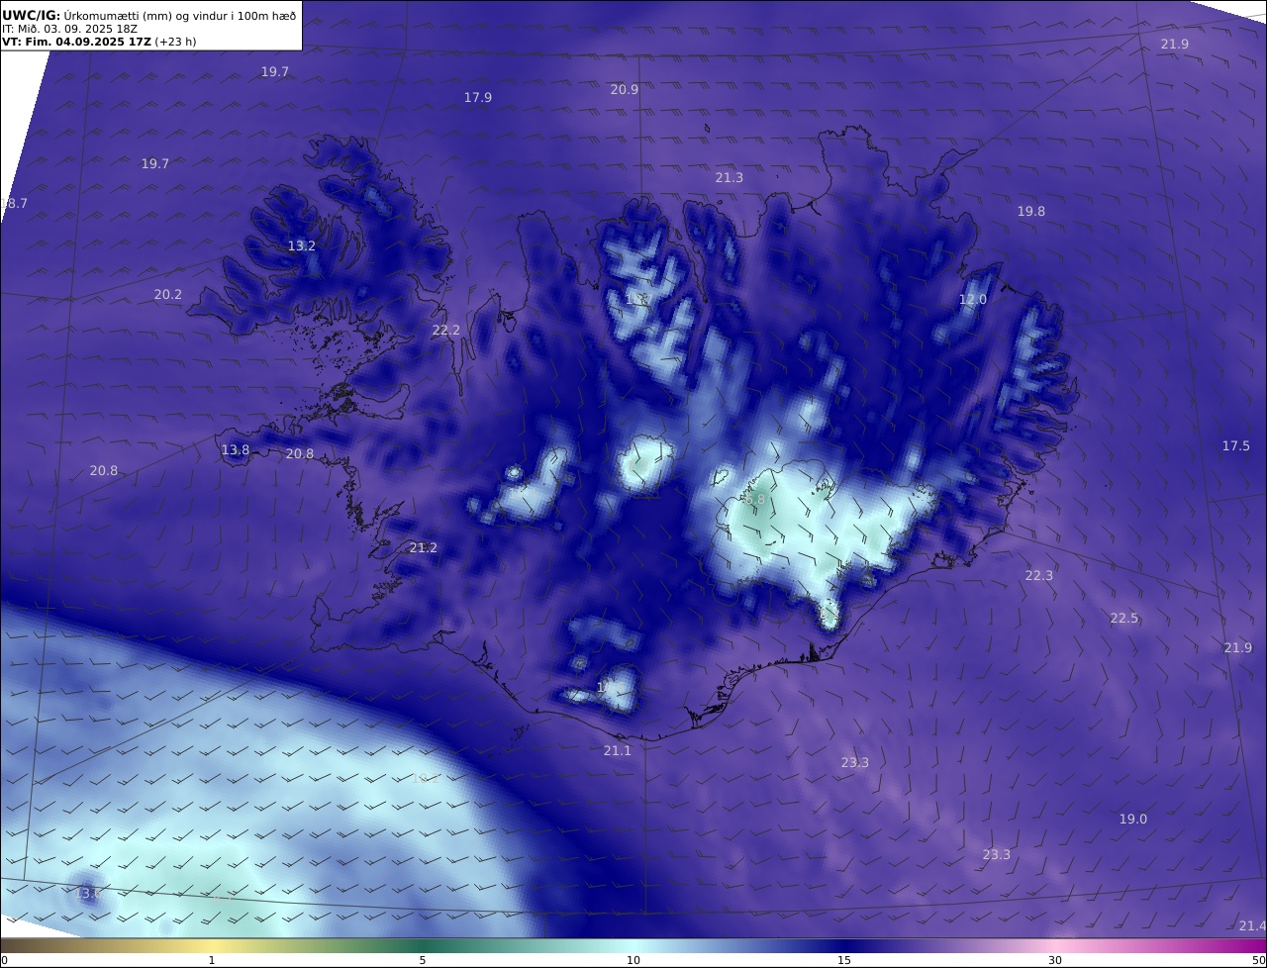The width and height of the screenshot is (1267, 968).
Task: Click the colorbar tick label 15
Action: coord(844,960)
